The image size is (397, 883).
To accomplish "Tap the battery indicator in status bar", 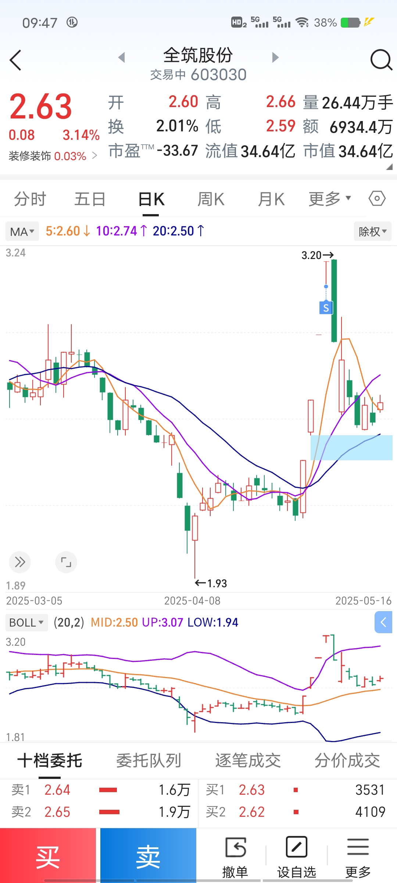I will click(350, 23).
